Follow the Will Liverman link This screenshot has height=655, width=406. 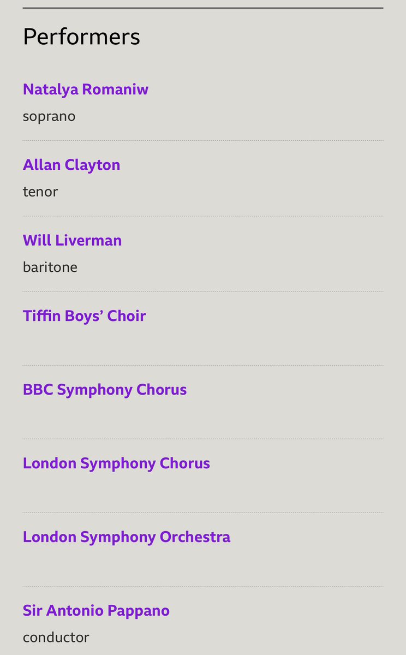pos(72,241)
